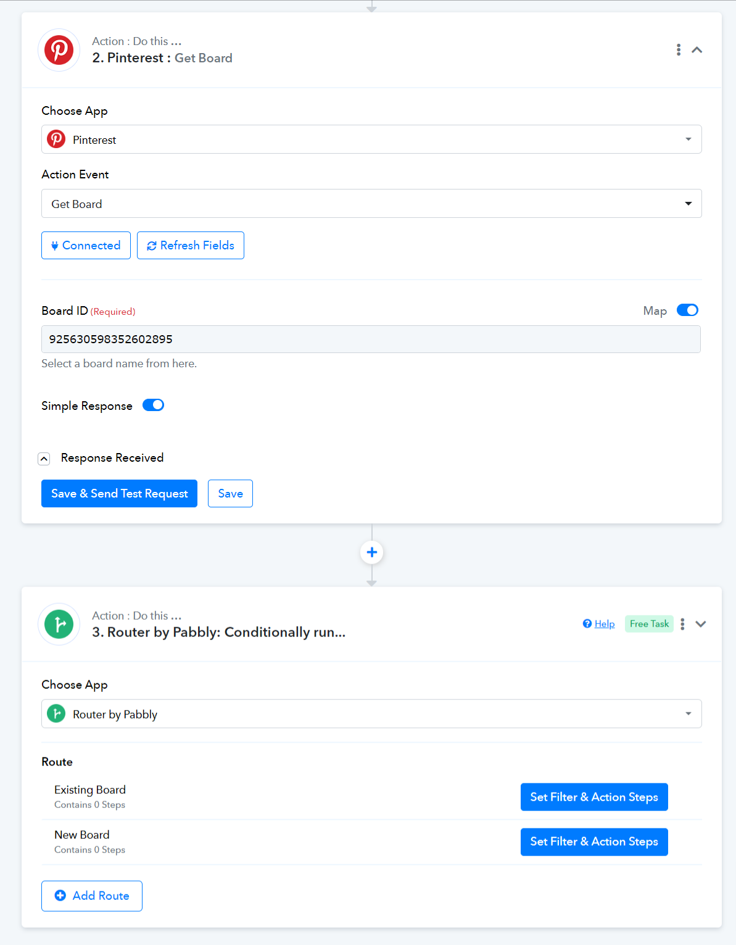Select the Existing Board route name
The width and height of the screenshot is (736, 945).
90,790
